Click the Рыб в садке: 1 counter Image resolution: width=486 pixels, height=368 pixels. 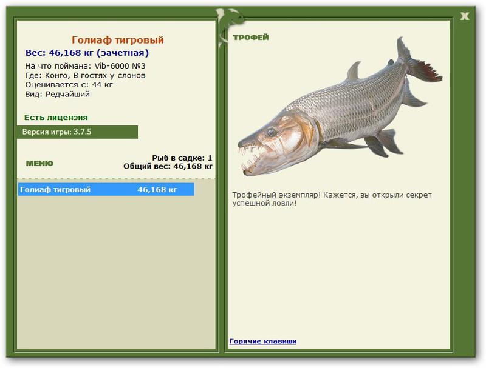tap(182, 158)
